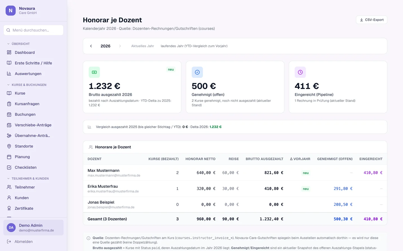The image size is (403, 251).
Task: Open the Auswertungen menu item
Action: [34, 74]
